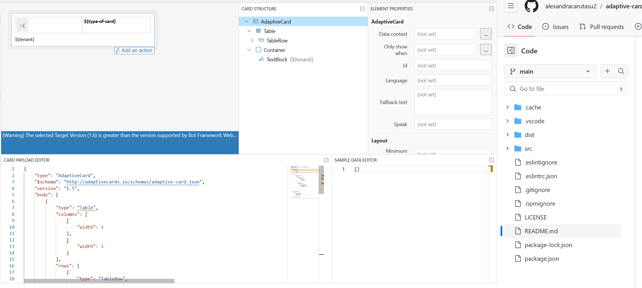
Task: Collapse the Sample Data Editor panel
Action: 491,160
